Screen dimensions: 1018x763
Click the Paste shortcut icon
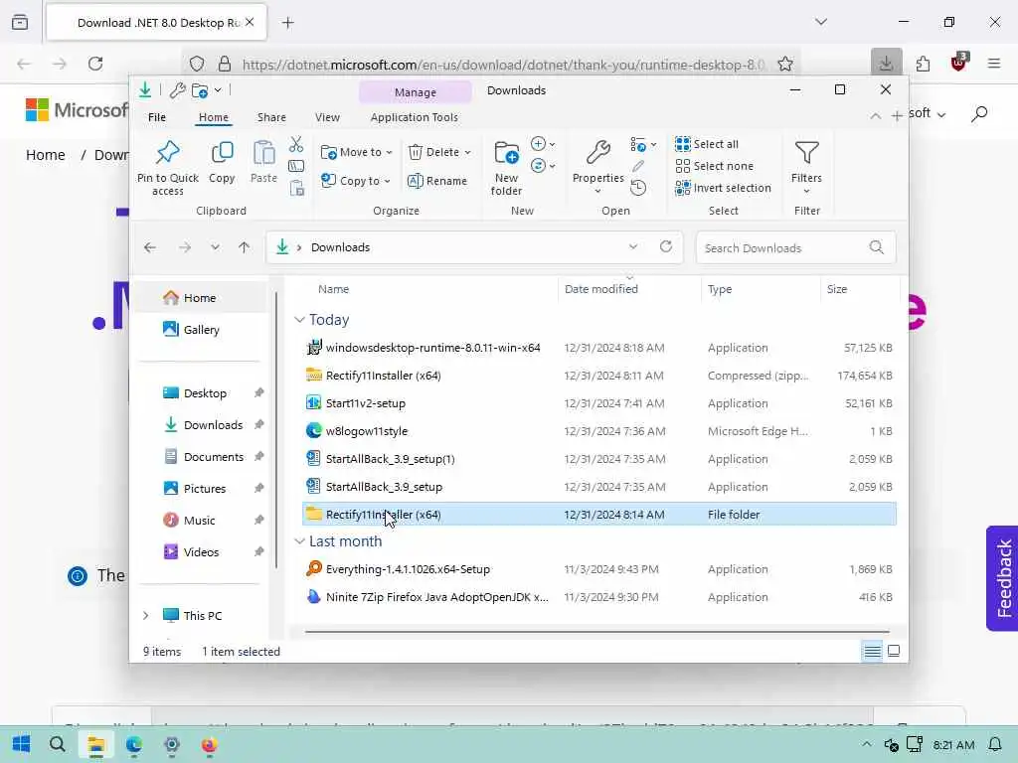pyautogui.click(x=296, y=188)
